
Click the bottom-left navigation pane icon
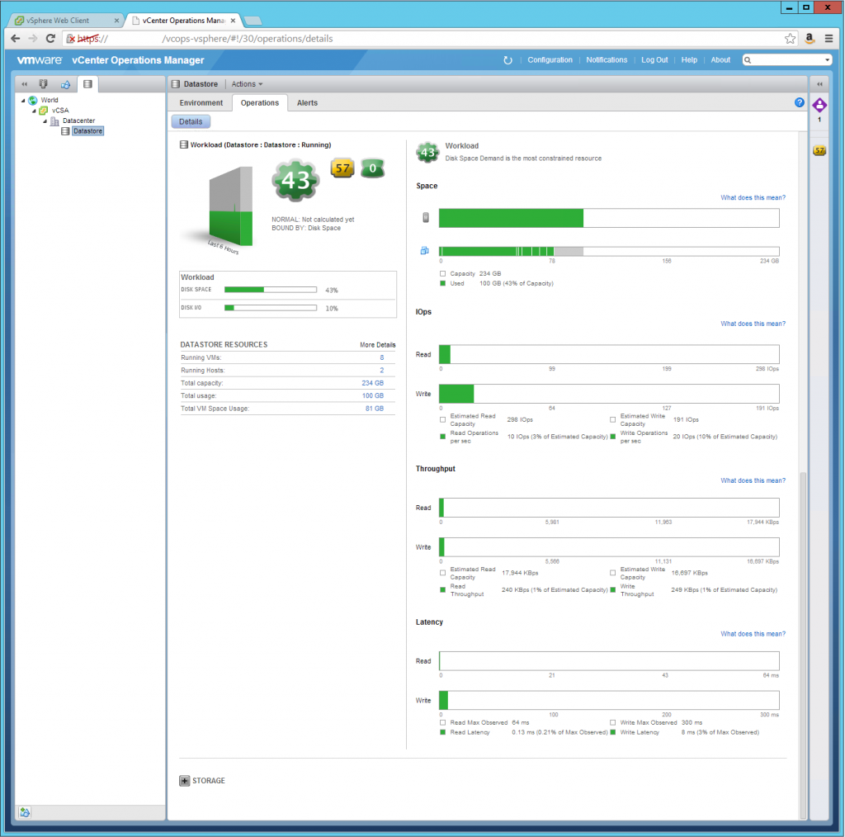(x=25, y=811)
